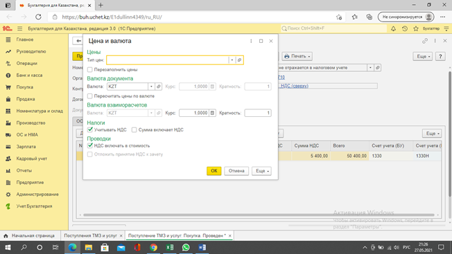Click the Отмена button
Viewport: 452px width, 254px height.
pyautogui.click(x=236, y=171)
